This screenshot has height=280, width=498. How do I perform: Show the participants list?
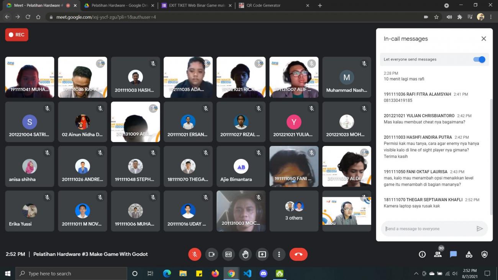pyautogui.click(x=438, y=254)
